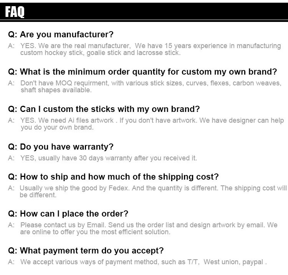Click 'shaft shapes available' text line
This screenshot has height=275, width=288.
point(56,90)
